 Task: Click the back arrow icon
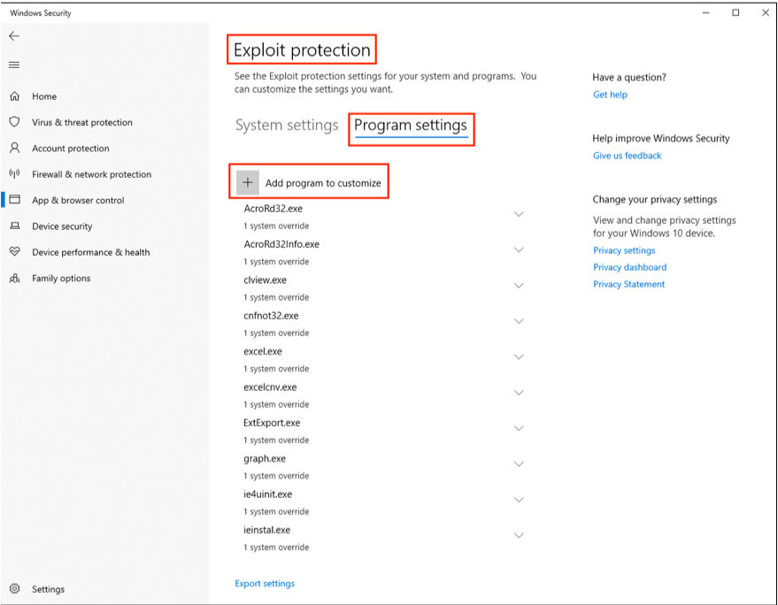click(x=14, y=35)
